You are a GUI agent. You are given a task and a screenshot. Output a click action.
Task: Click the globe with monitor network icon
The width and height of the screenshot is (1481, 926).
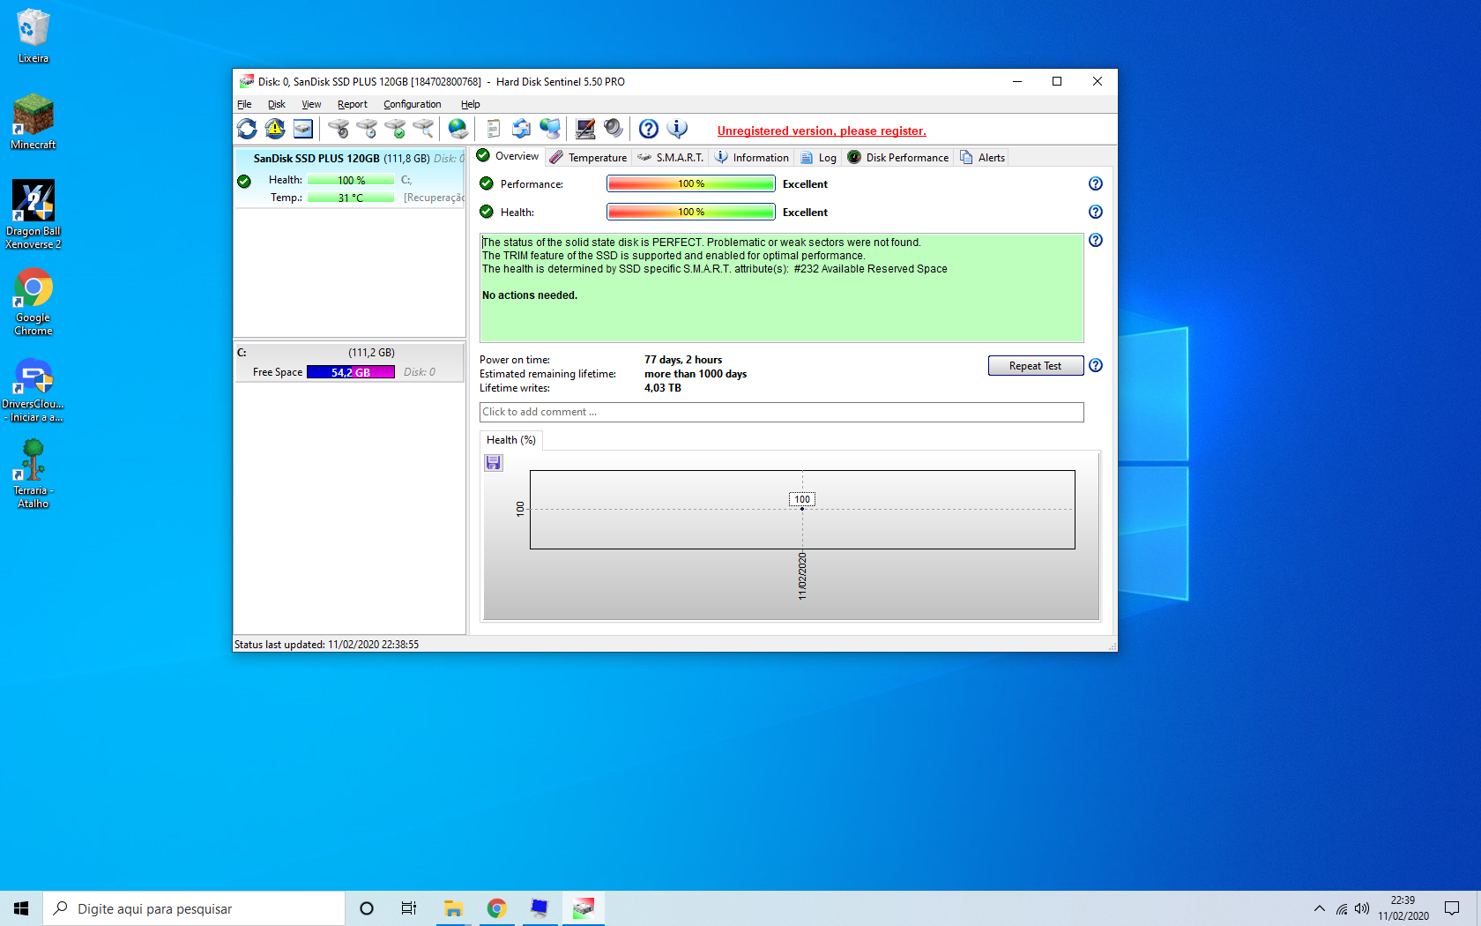pyautogui.click(x=550, y=129)
